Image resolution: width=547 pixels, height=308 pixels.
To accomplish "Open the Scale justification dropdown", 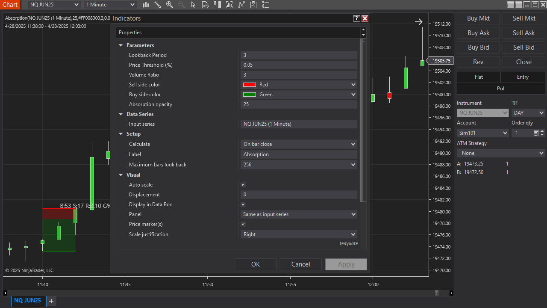I will point(299,234).
